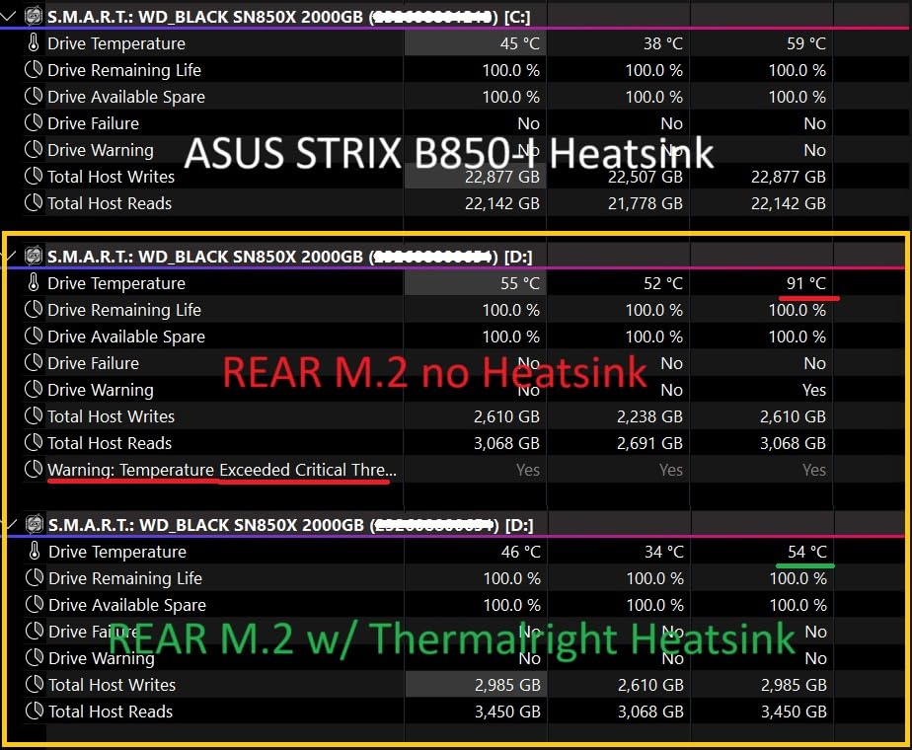Click the C: drive's Drive Warning gauge icon
Screen dimensions: 912x750
click(34, 150)
